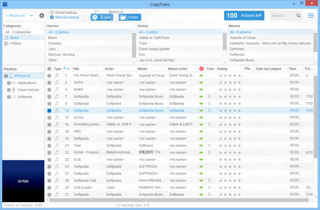Click green arrow for Something About track
This screenshot has width=320, height=210.
point(201,125)
